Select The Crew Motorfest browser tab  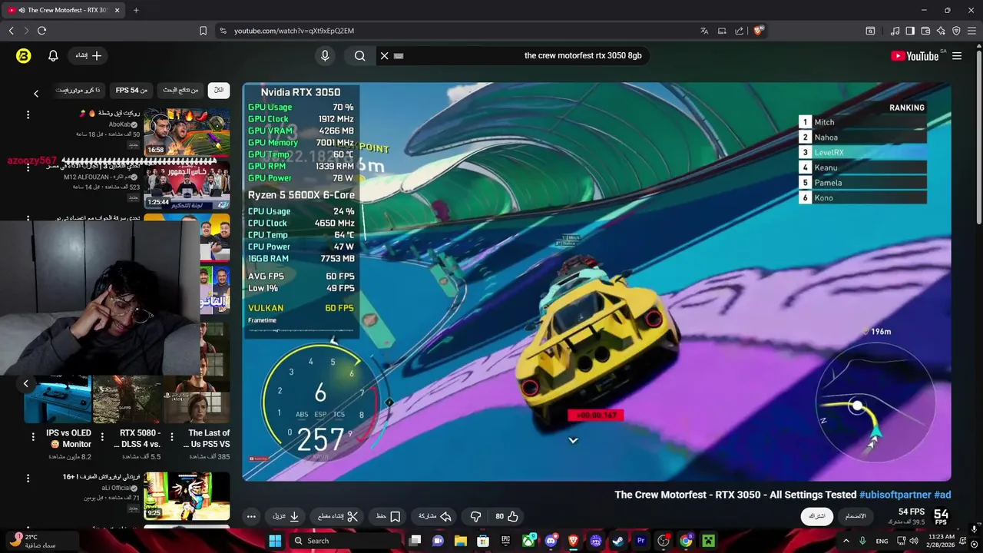tap(65, 10)
